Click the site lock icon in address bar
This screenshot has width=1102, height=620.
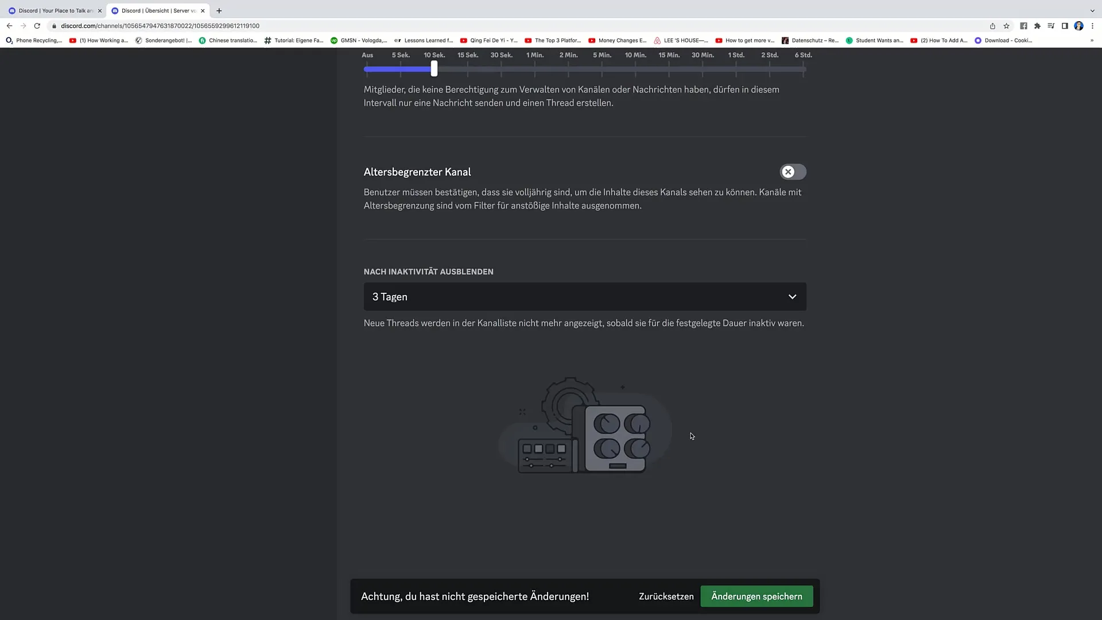(x=55, y=26)
